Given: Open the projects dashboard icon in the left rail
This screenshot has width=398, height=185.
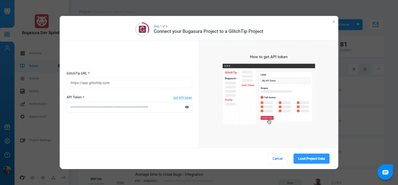Looking at the screenshot, I should (7, 34).
